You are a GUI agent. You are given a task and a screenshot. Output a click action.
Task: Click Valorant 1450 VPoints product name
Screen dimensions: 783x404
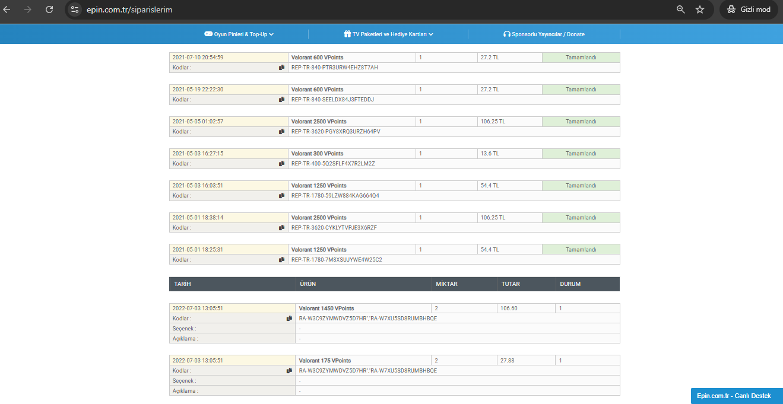click(326, 308)
